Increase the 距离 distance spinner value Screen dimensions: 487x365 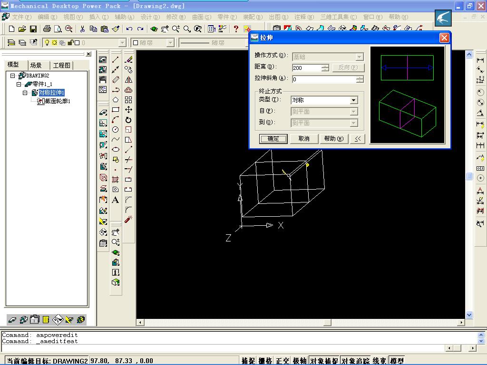coord(325,66)
